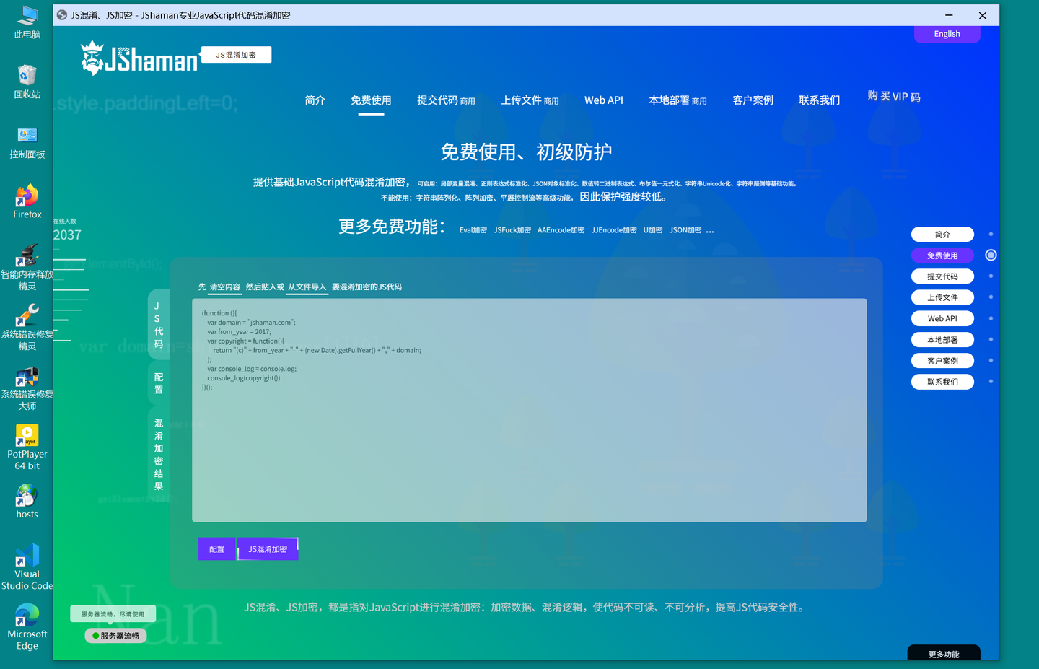Open the 控制面板 desktop icon

27,135
